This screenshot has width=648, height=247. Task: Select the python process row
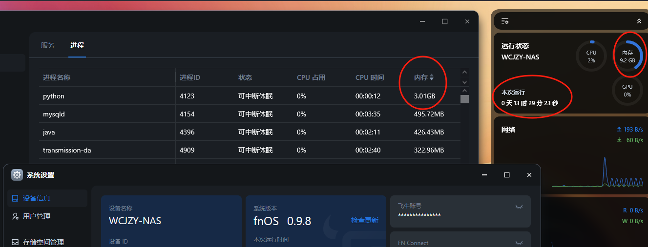(250, 96)
